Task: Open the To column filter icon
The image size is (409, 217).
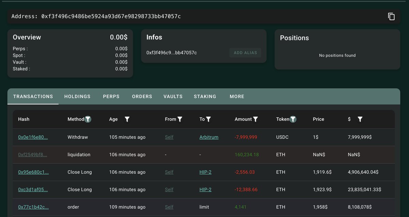Action: click(209, 119)
